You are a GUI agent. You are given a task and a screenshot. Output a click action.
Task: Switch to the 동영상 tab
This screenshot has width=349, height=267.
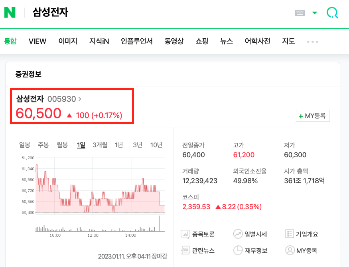(174, 41)
